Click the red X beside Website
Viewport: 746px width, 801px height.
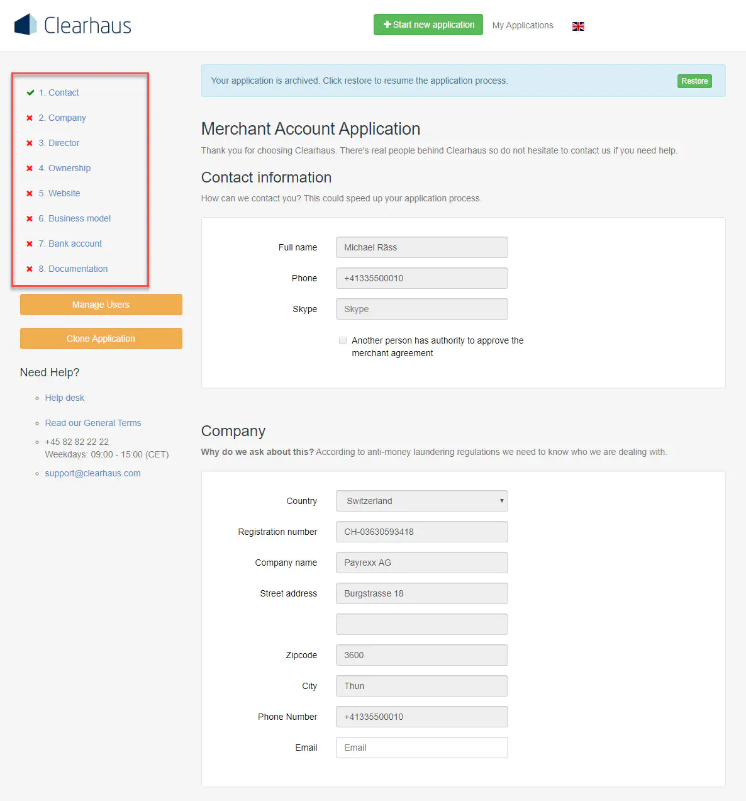click(30, 193)
